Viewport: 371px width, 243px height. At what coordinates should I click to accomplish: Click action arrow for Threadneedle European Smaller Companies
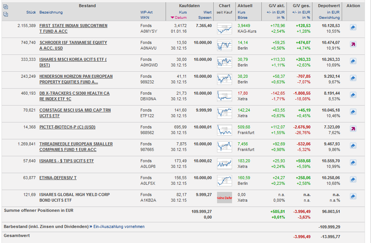tap(353, 146)
